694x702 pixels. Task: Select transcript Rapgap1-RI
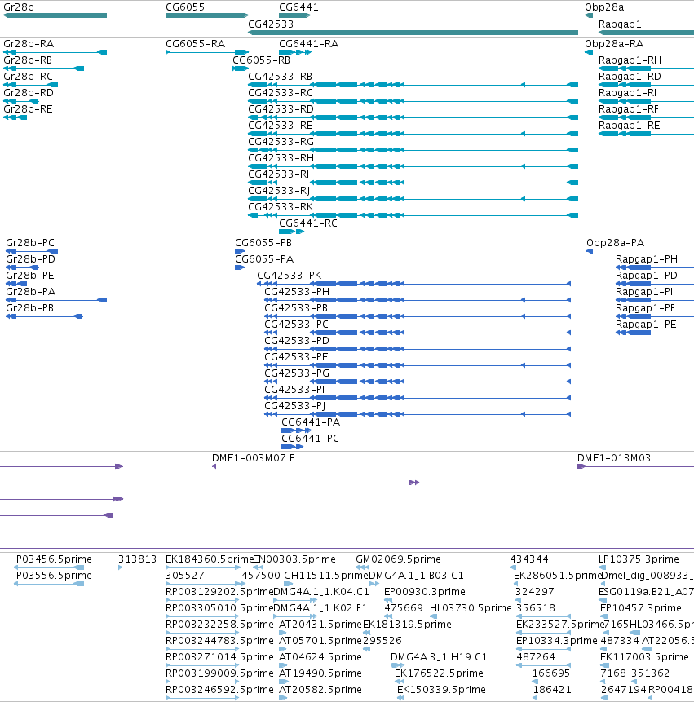tap(628, 93)
